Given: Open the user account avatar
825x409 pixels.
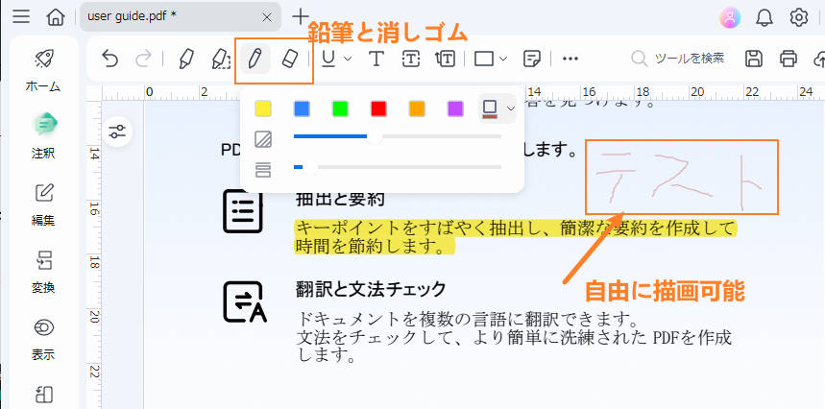Looking at the screenshot, I should 730,18.
